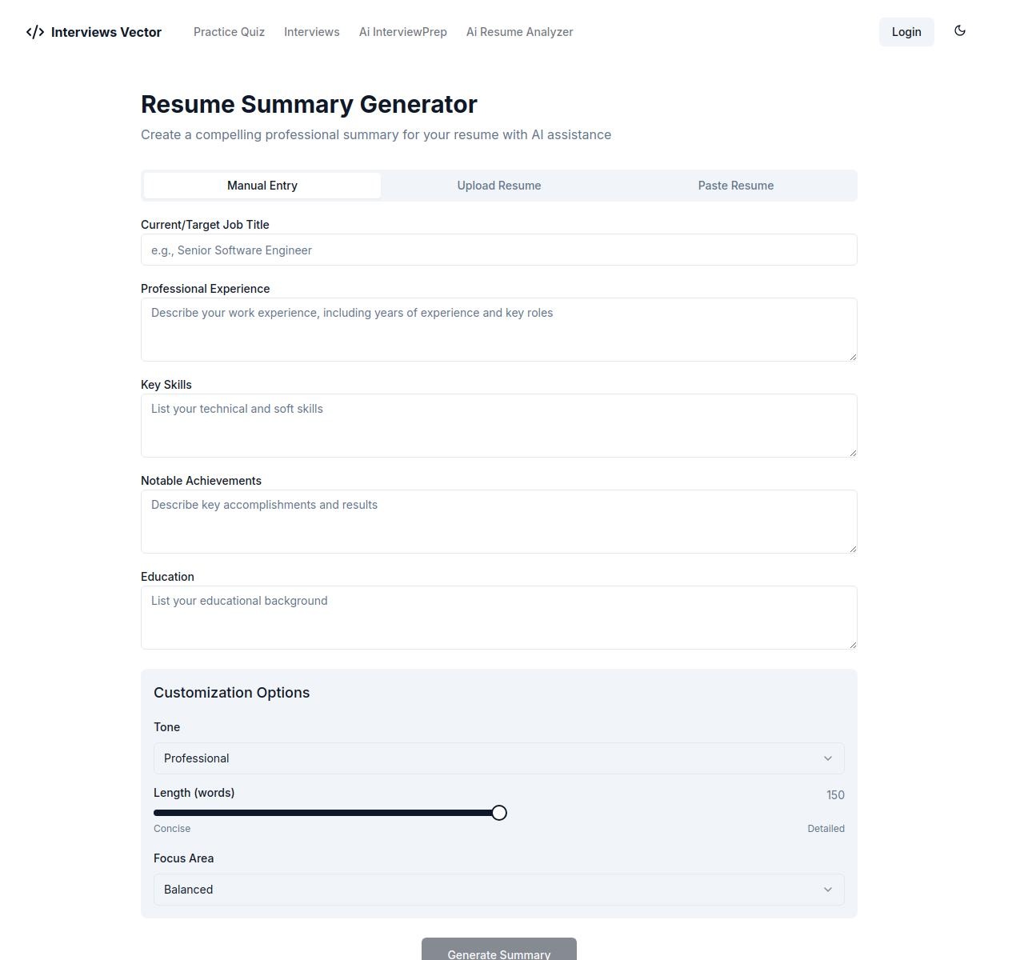
Task: Go to the Interviews nav link
Action: (x=312, y=32)
